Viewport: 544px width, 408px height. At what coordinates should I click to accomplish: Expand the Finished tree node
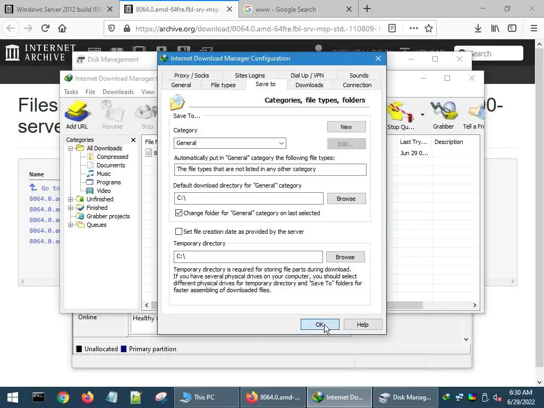click(71, 208)
